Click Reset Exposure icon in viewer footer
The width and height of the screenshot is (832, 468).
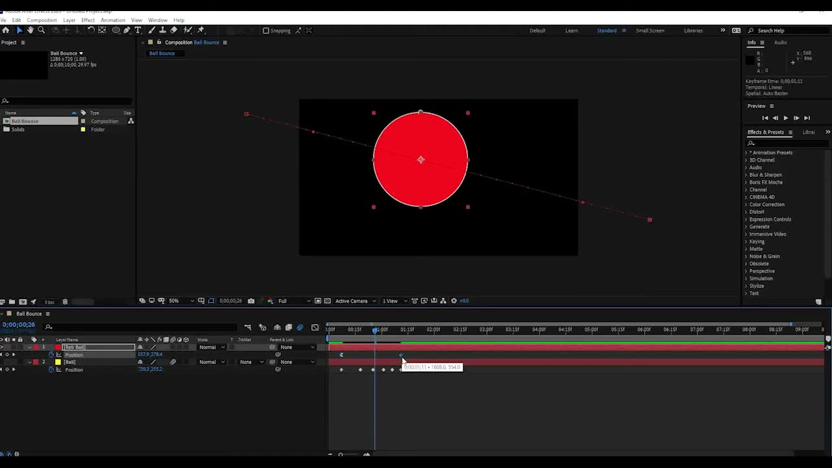click(x=454, y=301)
